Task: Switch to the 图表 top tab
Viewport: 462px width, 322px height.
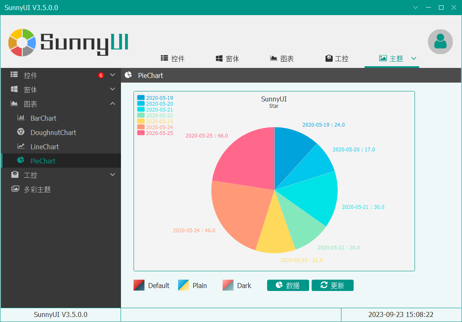Action: click(282, 59)
